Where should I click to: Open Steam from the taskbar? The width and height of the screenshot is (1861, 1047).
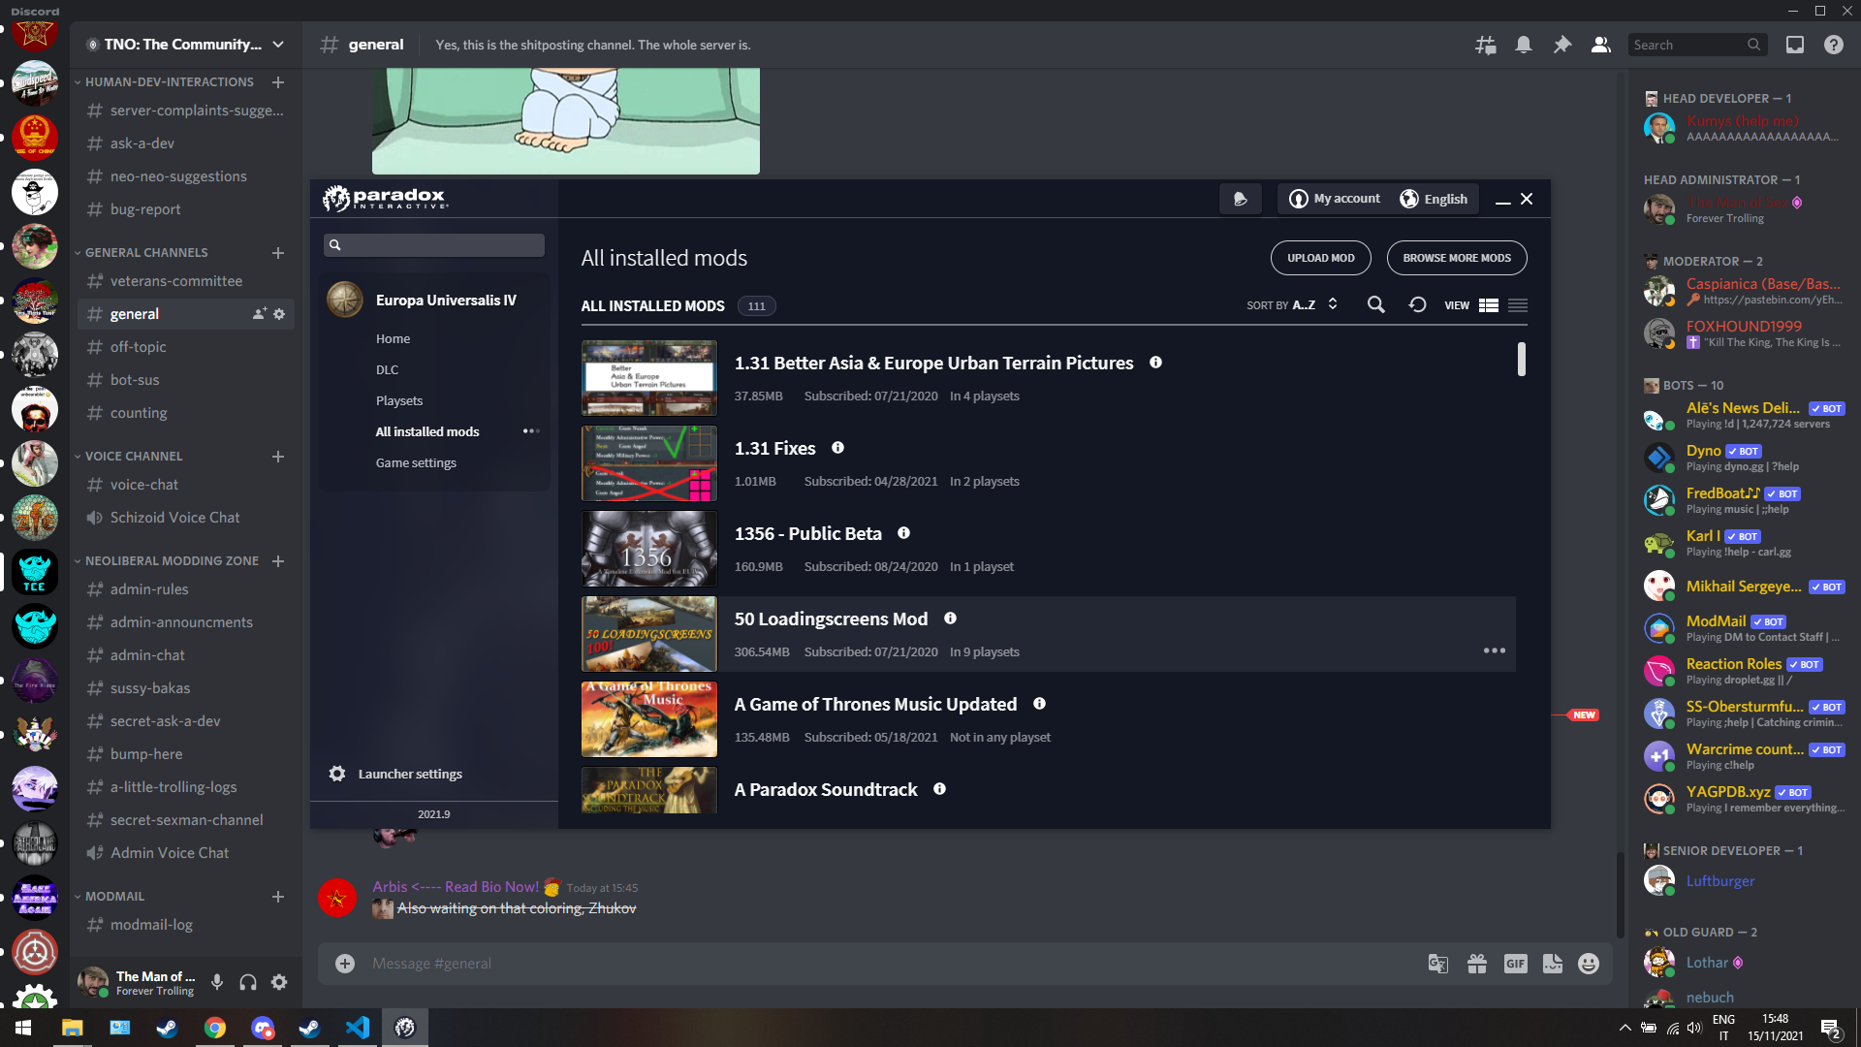coord(167,1027)
